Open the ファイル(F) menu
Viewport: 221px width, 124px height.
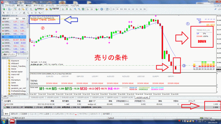(x=10, y=5)
